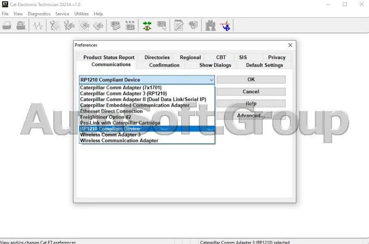This screenshot has width=369, height=244.
Task: Open the Diagnostics menu
Action: pos(39,14)
